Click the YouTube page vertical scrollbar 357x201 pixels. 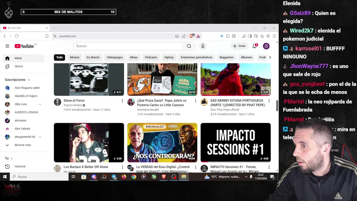coord(277,106)
